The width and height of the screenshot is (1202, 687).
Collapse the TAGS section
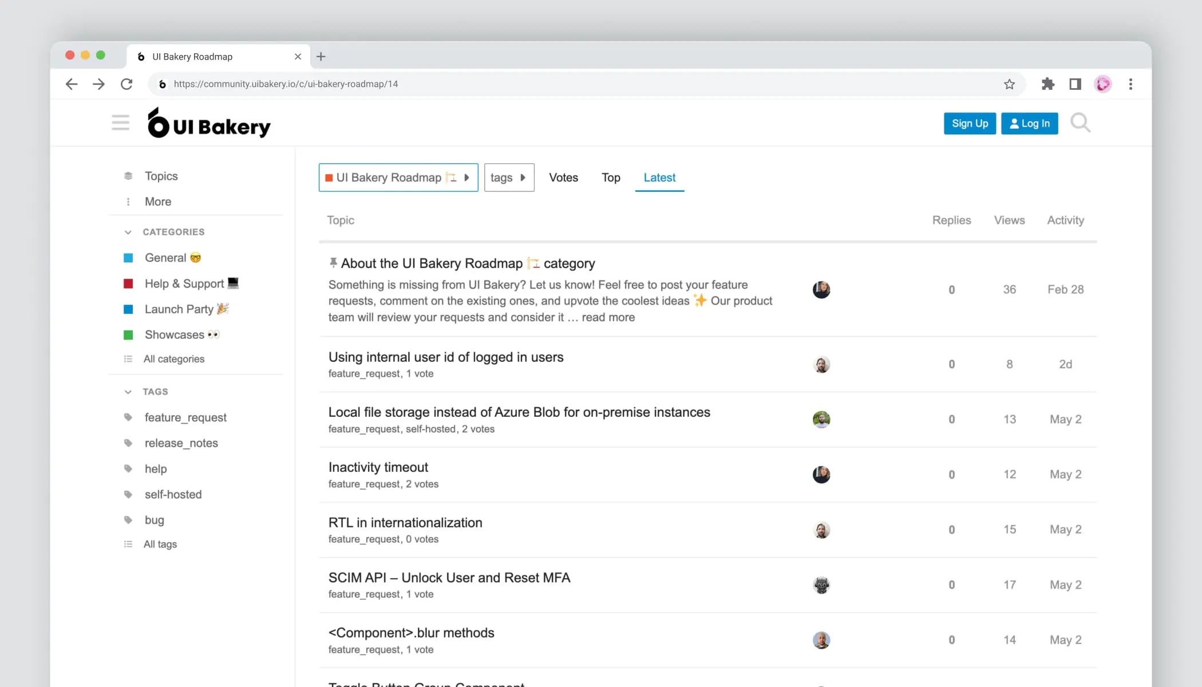click(x=128, y=392)
